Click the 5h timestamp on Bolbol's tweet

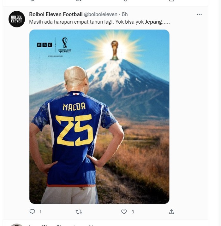coord(125,14)
